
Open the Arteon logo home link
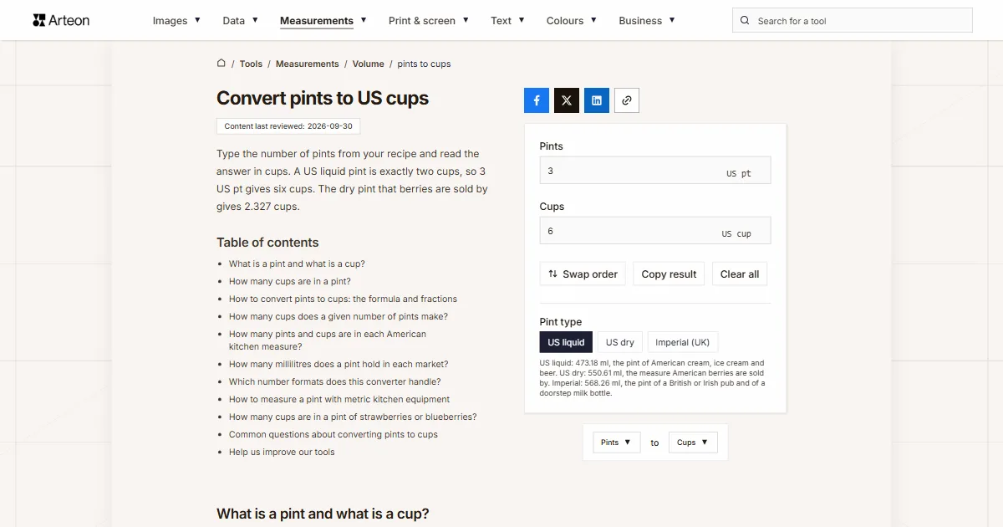(x=61, y=20)
